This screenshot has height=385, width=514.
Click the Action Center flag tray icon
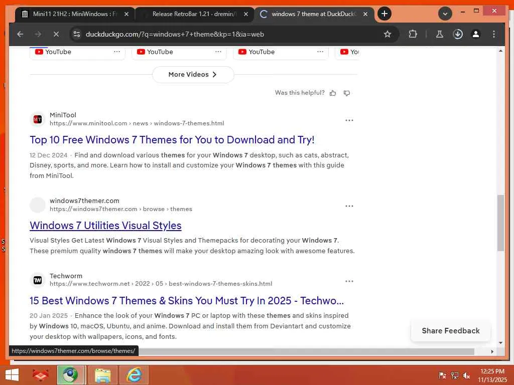pos(442,375)
